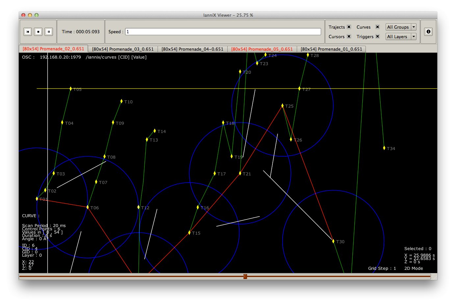Switch to Promenade_04-0.651 tab
456x306 pixels.
192,49
